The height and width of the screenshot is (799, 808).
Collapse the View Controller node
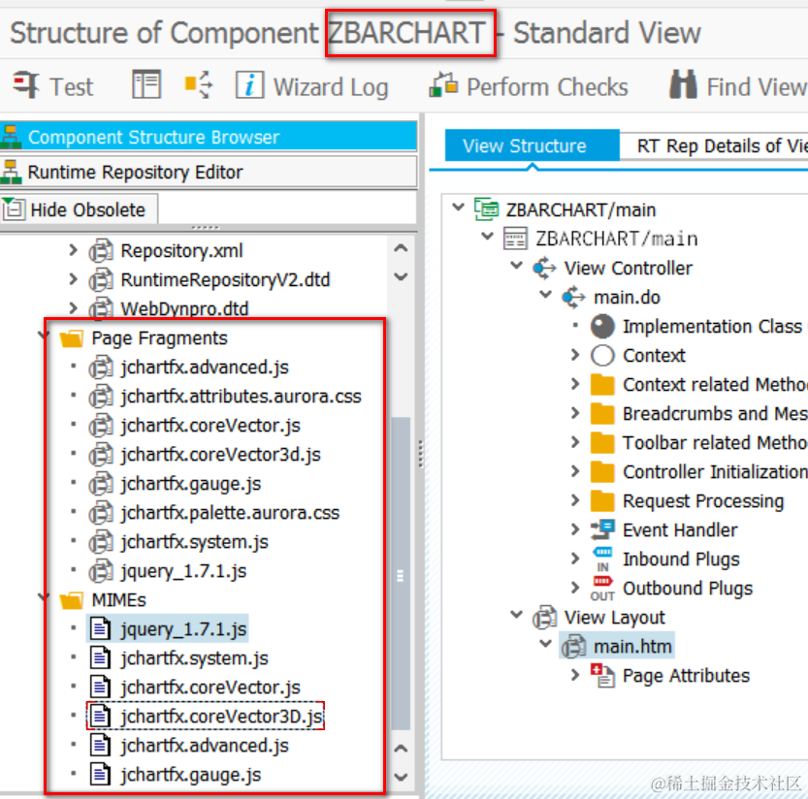(x=516, y=266)
